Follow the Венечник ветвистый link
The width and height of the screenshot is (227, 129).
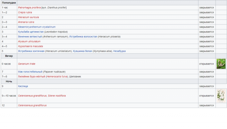[30, 37]
